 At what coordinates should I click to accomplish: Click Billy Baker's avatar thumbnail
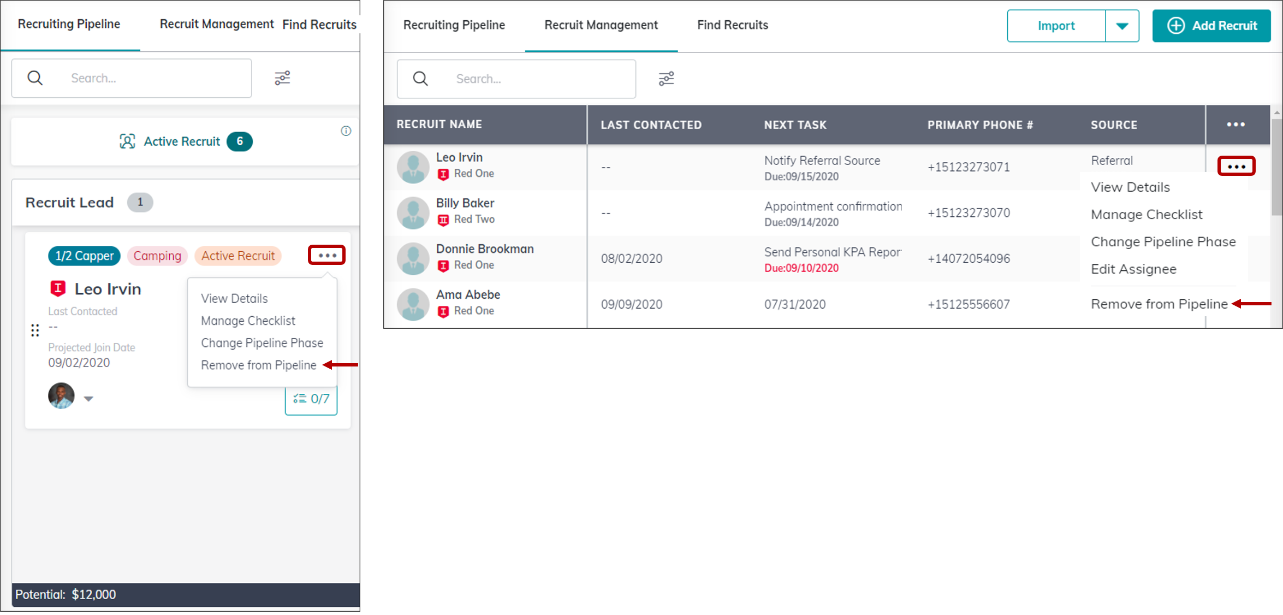(413, 212)
